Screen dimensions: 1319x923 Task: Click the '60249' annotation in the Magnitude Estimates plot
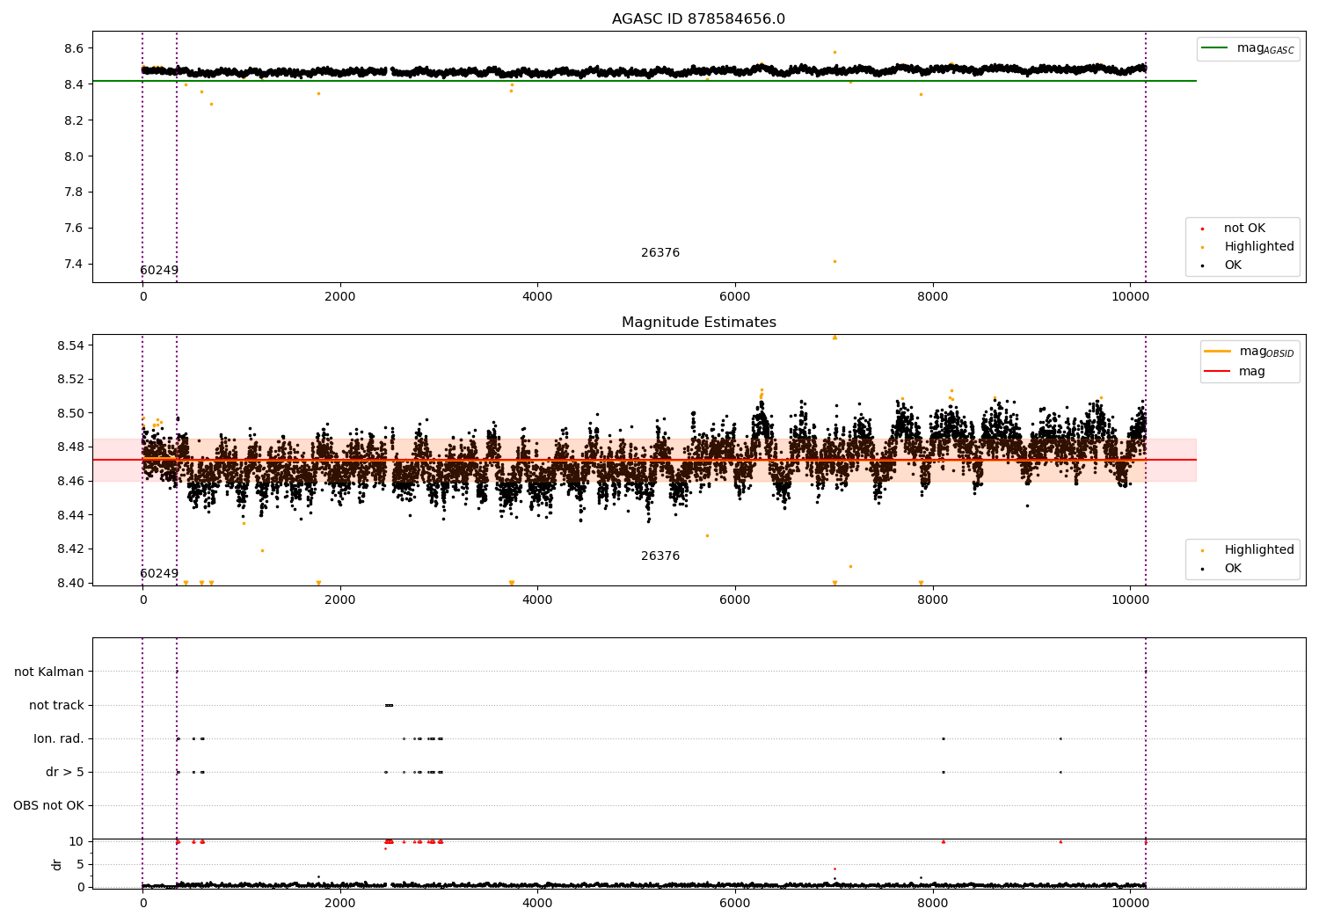[x=159, y=574]
